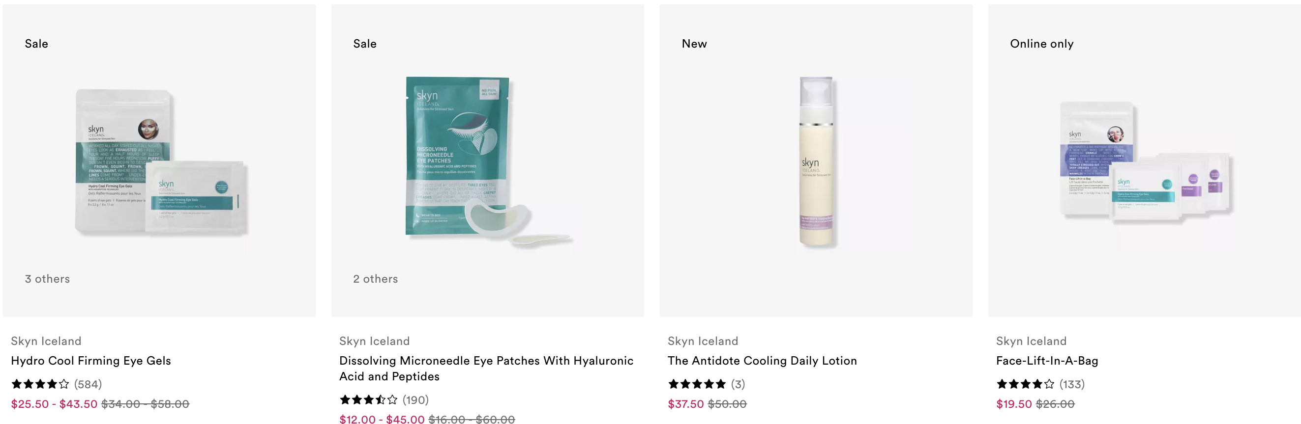Click the Online only badge
The image size is (1301, 424).
(x=1041, y=43)
